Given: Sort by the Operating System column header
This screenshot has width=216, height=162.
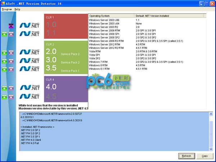Looking at the screenshot, I should click(111, 16).
